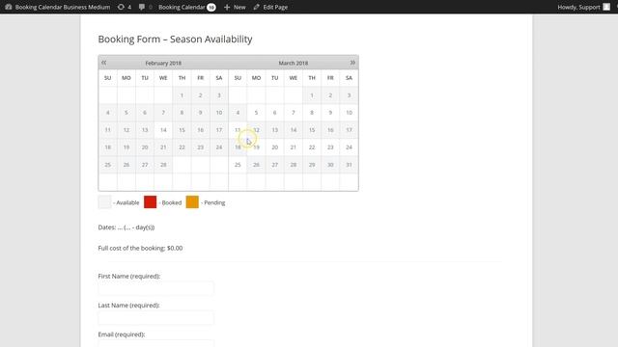This screenshot has height=347, width=618.
Task: Select March 8 in the calendar
Action: click(x=312, y=113)
